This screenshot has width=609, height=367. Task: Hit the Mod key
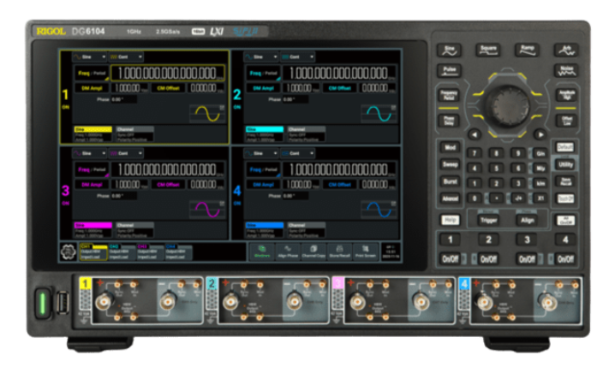click(451, 148)
